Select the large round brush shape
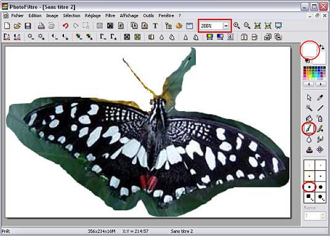This screenshot has height=236, width=330. tap(321, 187)
